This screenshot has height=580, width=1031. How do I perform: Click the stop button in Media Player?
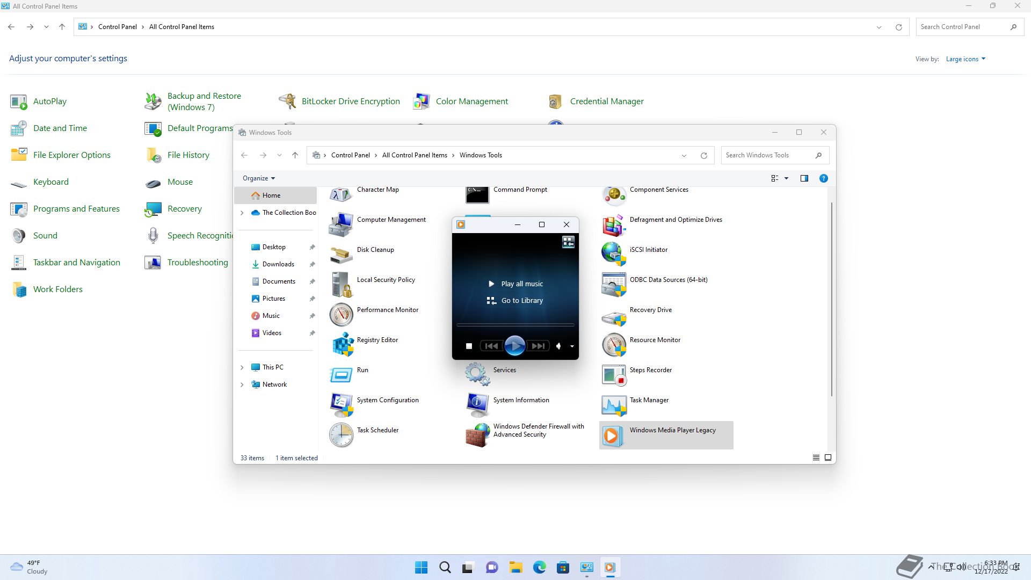point(469,346)
